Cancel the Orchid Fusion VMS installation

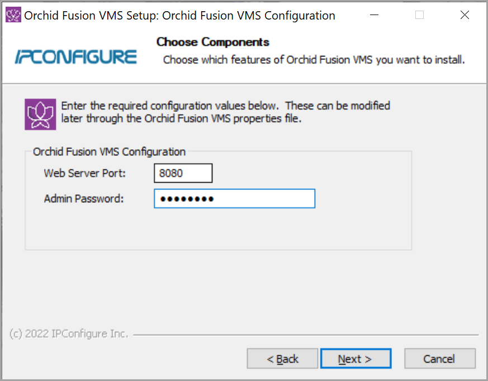[x=439, y=359]
